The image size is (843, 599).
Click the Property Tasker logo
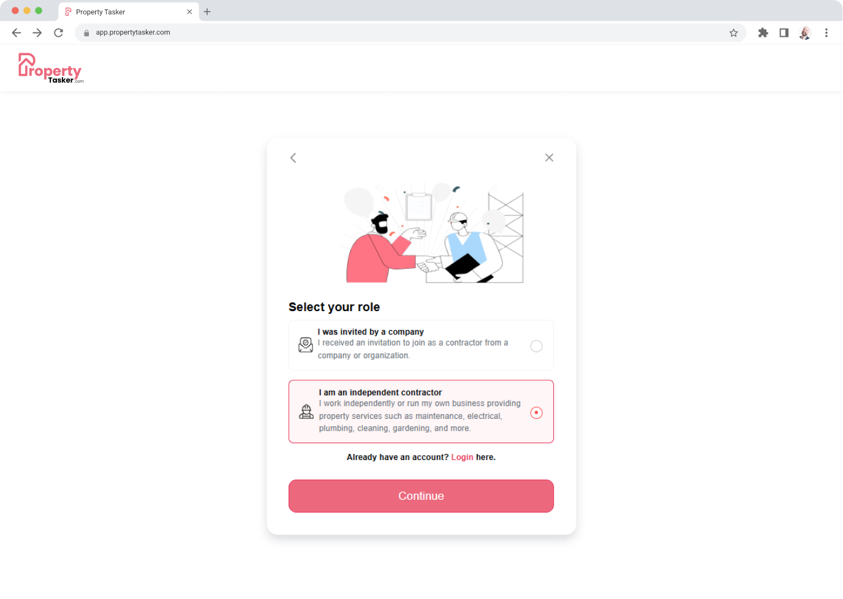pyautogui.click(x=51, y=68)
